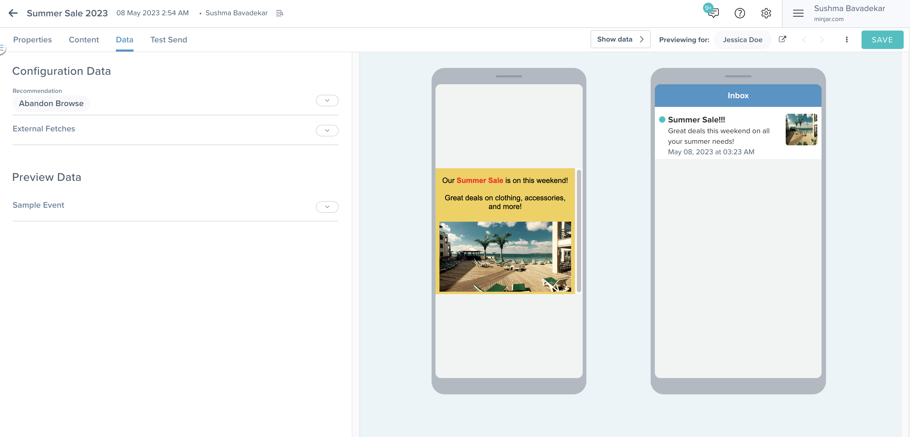The width and height of the screenshot is (910, 437).
Task: Click the External Fetches label
Action: pyautogui.click(x=44, y=128)
